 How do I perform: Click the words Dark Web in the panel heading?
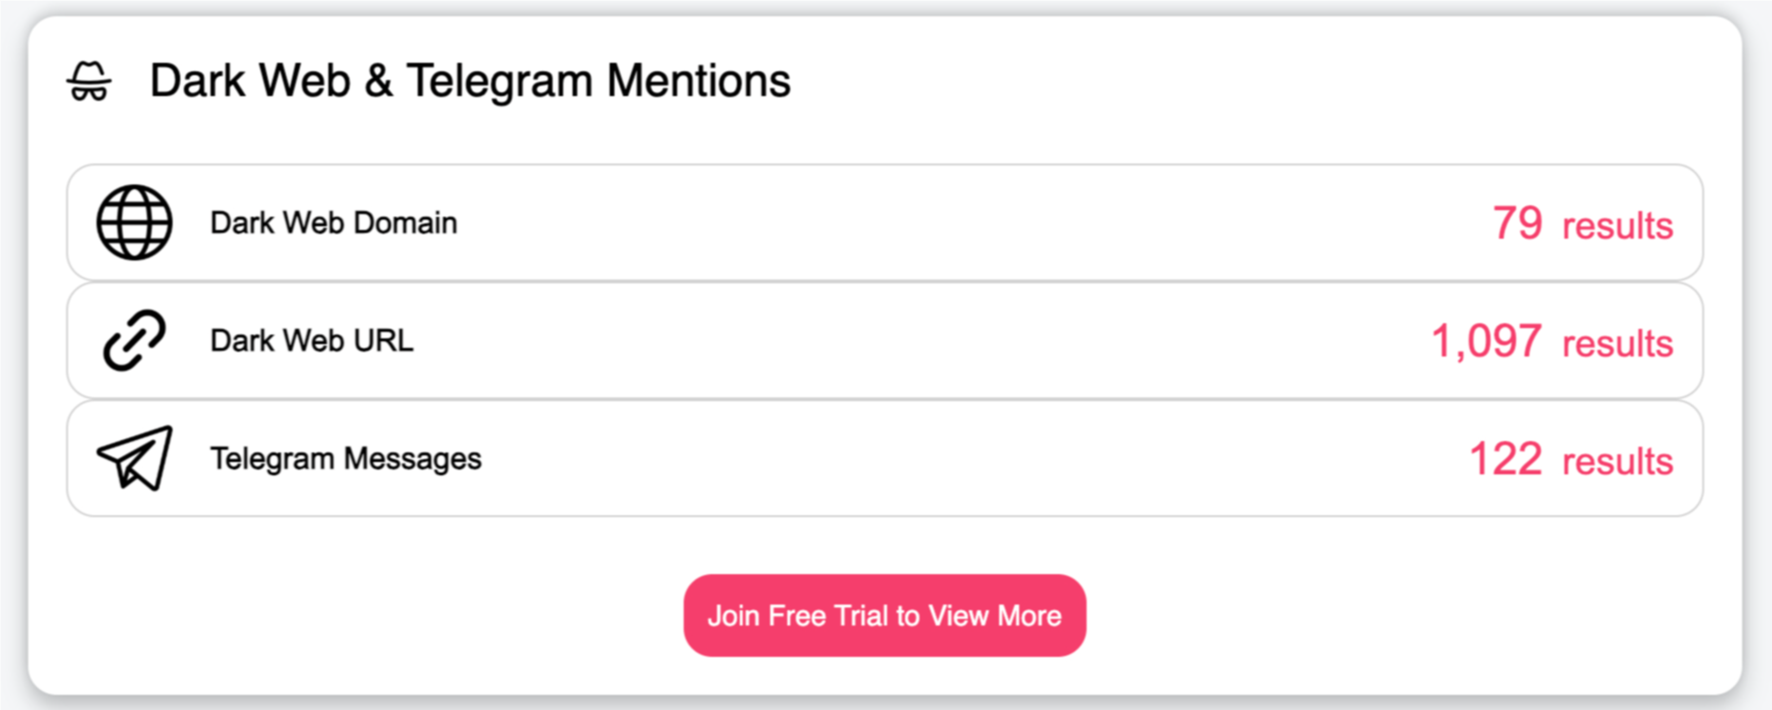pos(250,81)
